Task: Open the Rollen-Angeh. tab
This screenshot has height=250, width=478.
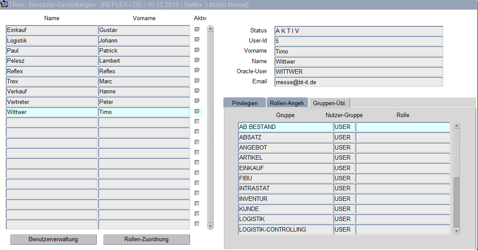Action: coord(287,103)
